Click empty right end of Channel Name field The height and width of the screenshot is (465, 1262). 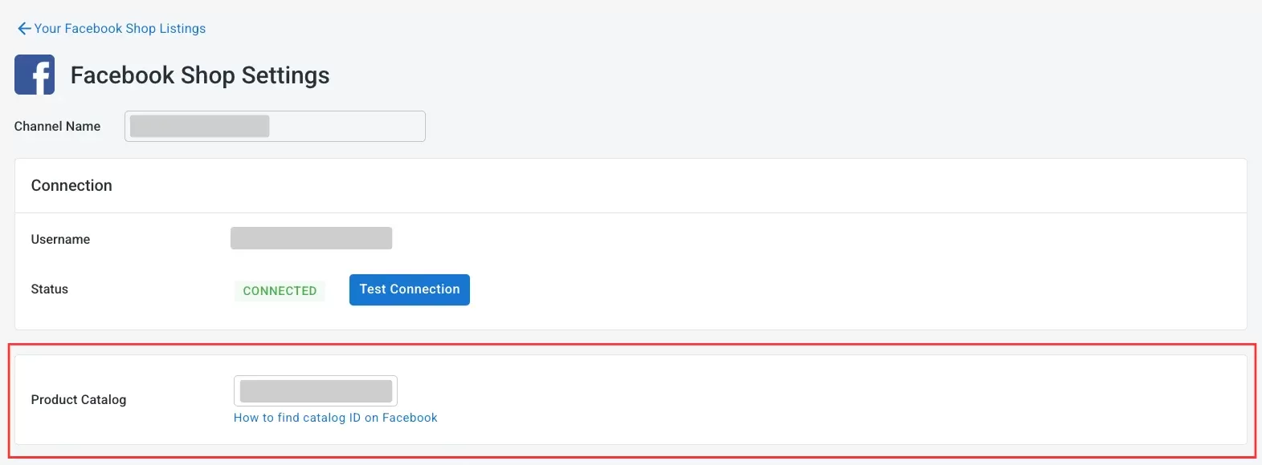[x=361, y=127]
